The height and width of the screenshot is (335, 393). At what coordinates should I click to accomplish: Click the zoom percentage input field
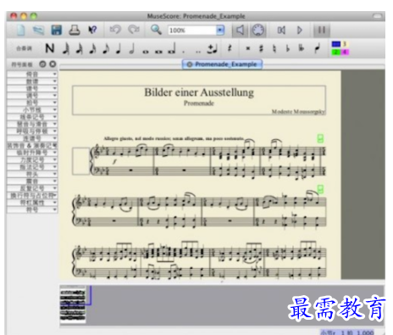pos(192,30)
